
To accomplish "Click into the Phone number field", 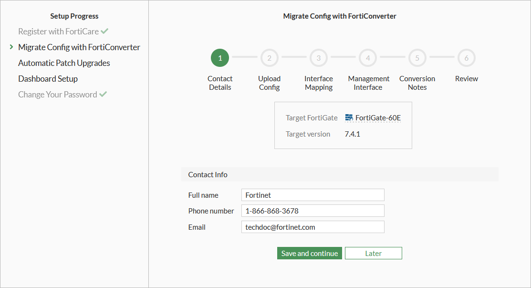I will (312, 211).
